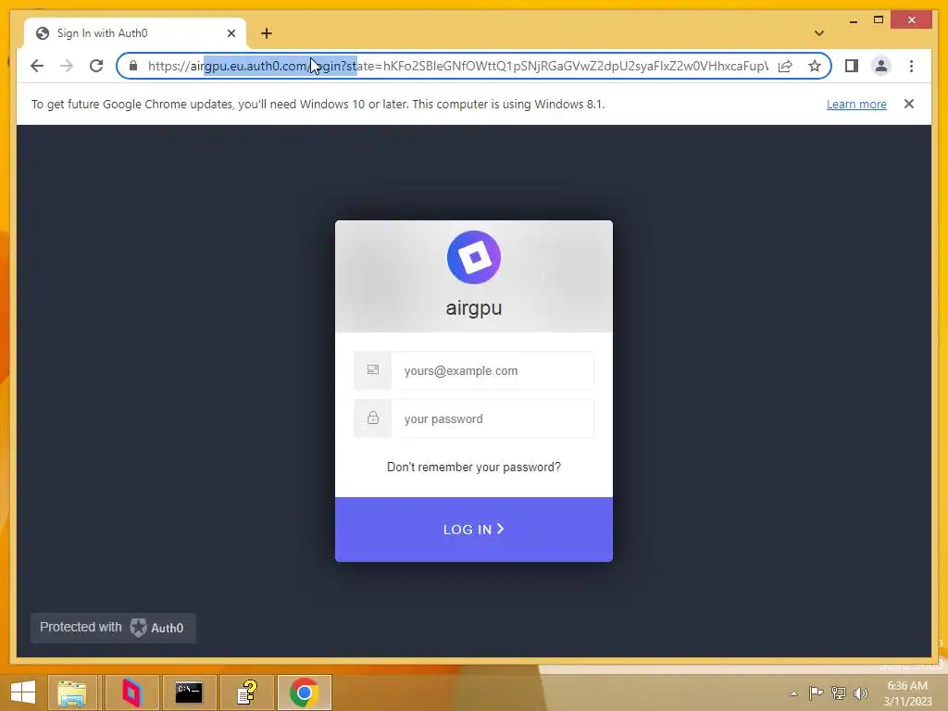This screenshot has height=711, width=948.
Task: Open Action Center flag icon
Action: [816, 692]
